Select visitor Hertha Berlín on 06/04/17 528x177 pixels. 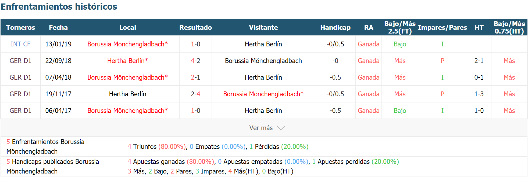263,110
